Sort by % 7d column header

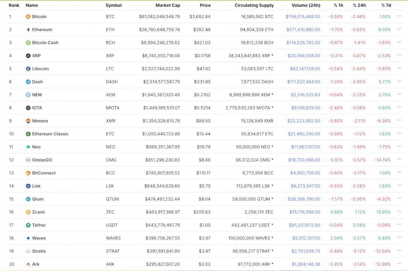coord(386,5)
